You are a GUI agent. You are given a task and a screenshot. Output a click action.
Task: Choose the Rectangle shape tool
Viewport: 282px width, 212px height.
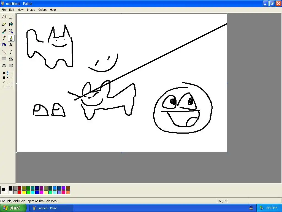click(x=4, y=59)
